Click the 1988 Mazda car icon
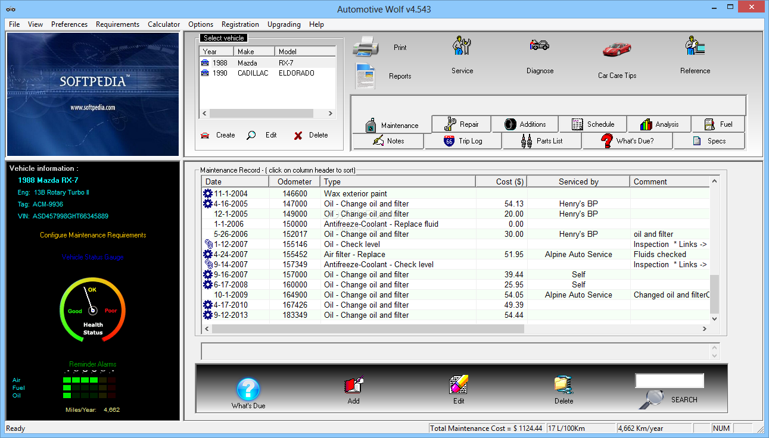This screenshot has height=438, width=769. [x=205, y=62]
